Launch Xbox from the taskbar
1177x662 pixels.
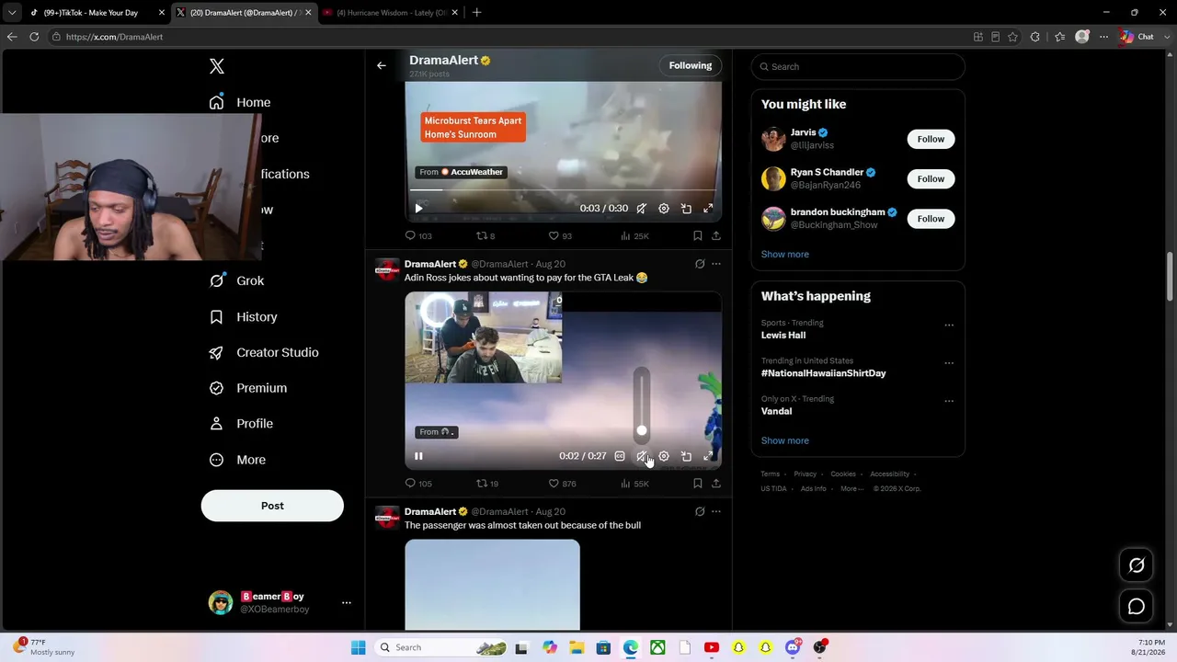tap(657, 647)
